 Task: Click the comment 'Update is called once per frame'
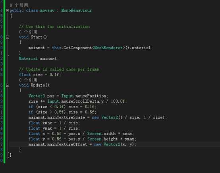(x=59, y=69)
